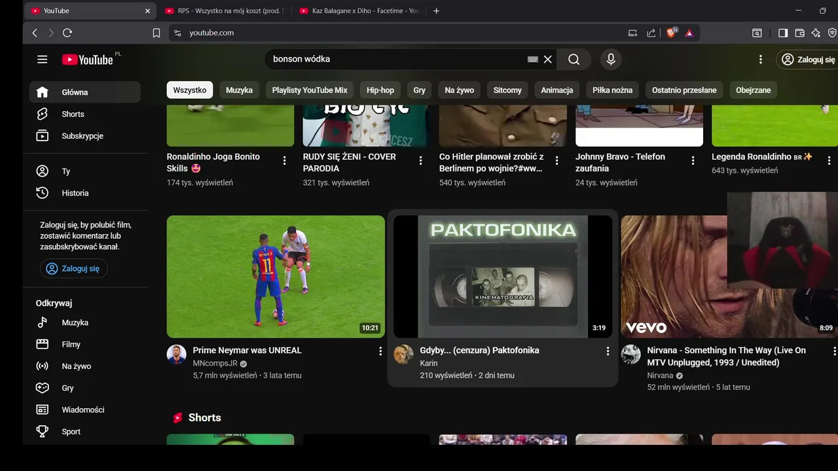
Task: Open Wiadomości in sidebar
Action: pyautogui.click(x=85, y=410)
